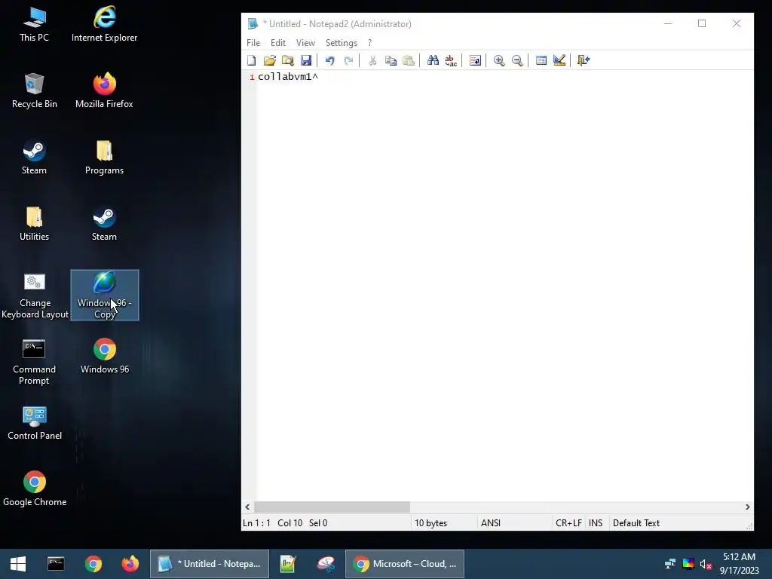Click line number 1 in the margin

(252, 78)
